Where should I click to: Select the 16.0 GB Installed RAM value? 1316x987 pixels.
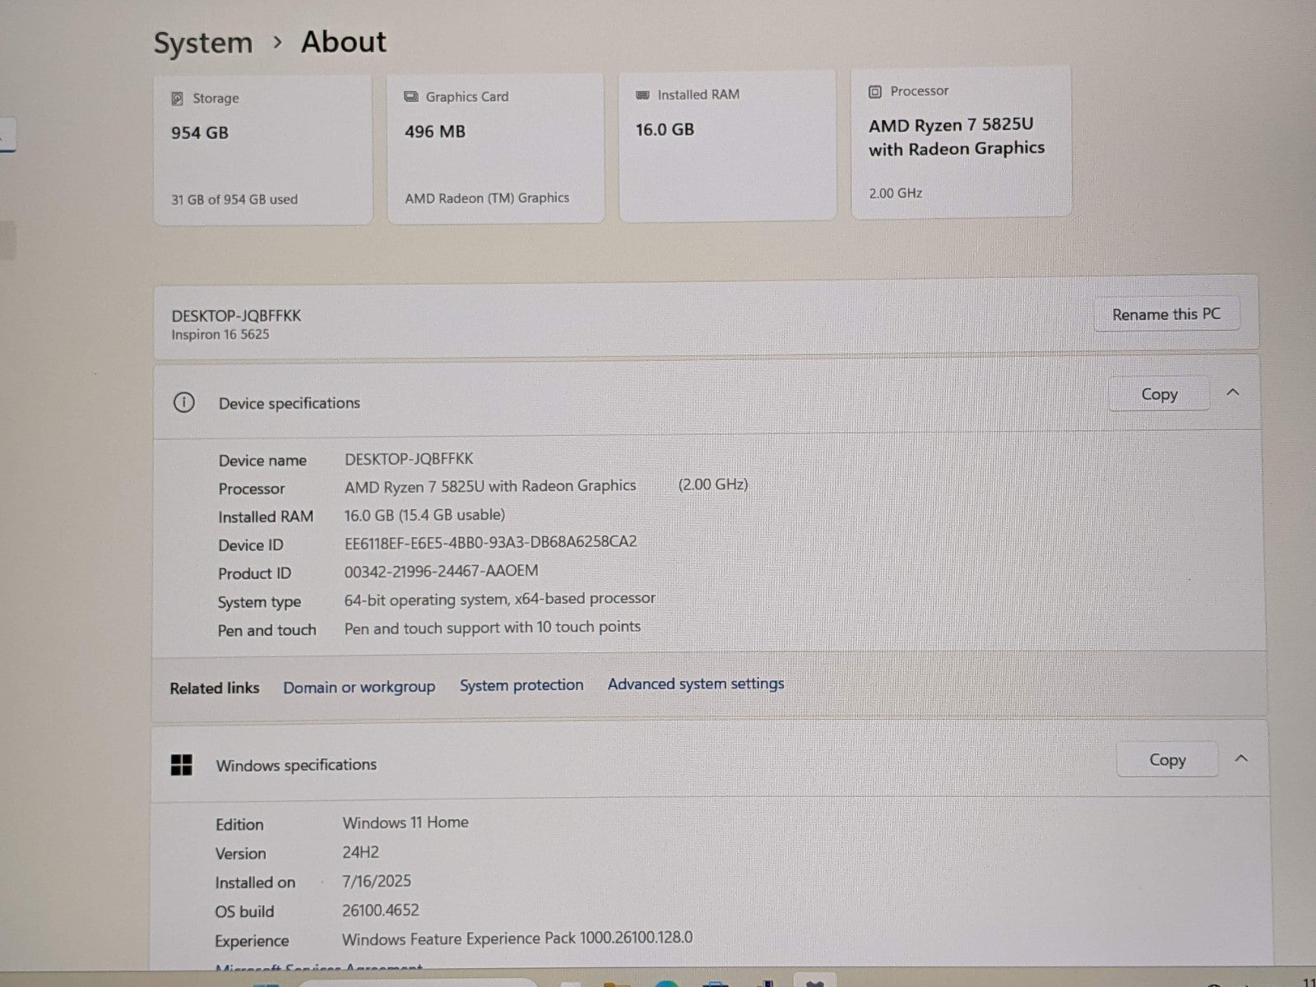pyautogui.click(x=665, y=130)
